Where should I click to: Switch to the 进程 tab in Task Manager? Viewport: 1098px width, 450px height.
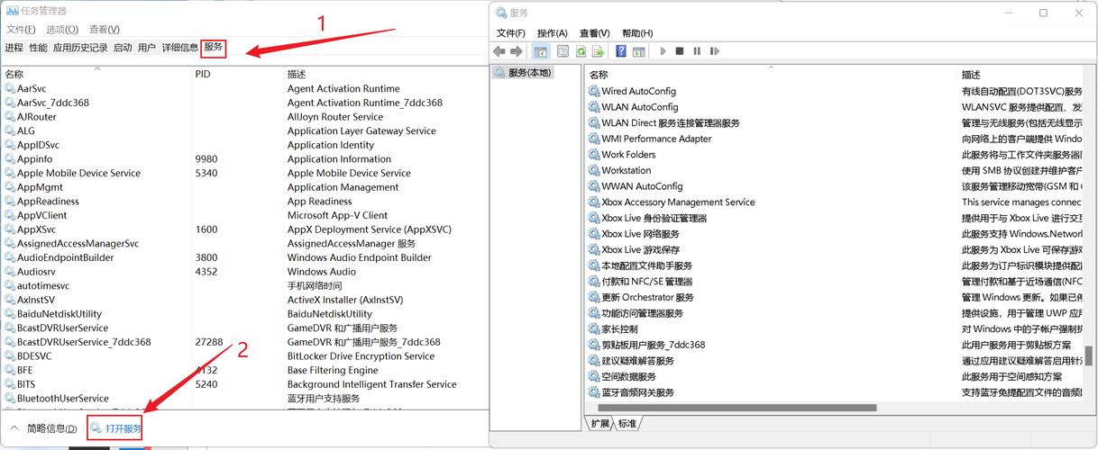[14, 48]
